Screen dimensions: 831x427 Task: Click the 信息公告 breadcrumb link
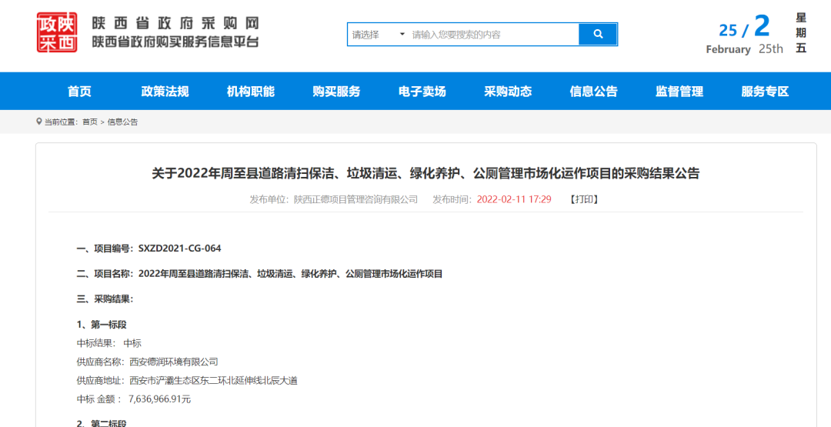(x=122, y=122)
